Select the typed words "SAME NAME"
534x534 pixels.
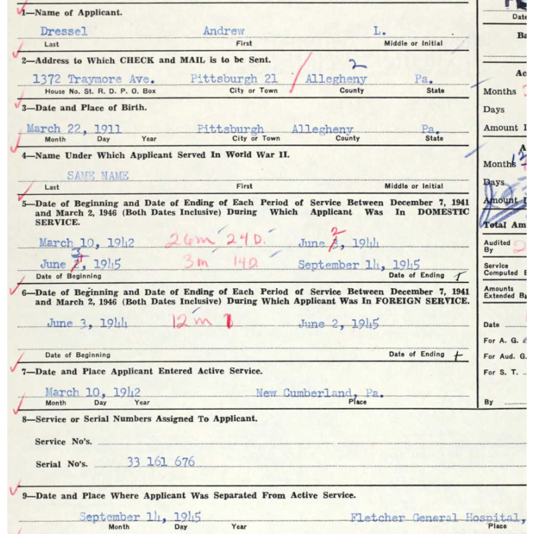pyautogui.click(x=97, y=176)
